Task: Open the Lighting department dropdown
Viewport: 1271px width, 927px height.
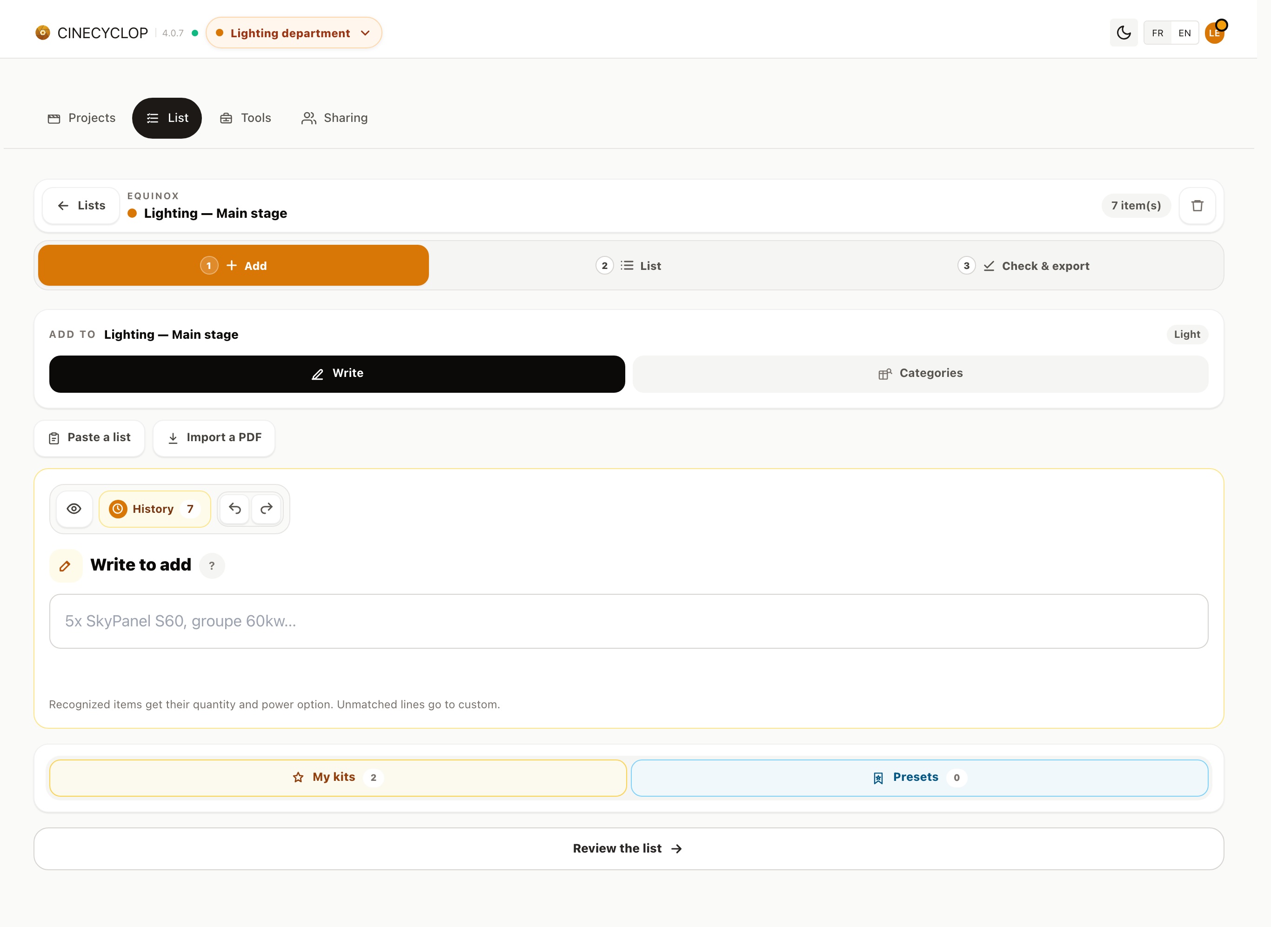Action: coord(294,33)
